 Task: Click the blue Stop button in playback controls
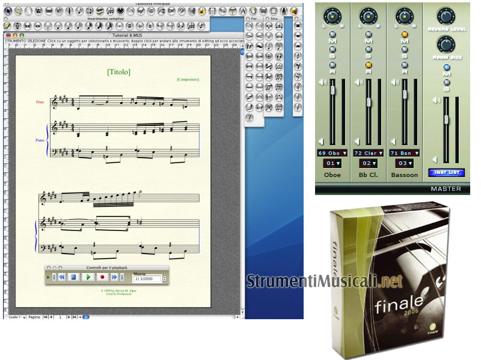point(73,277)
